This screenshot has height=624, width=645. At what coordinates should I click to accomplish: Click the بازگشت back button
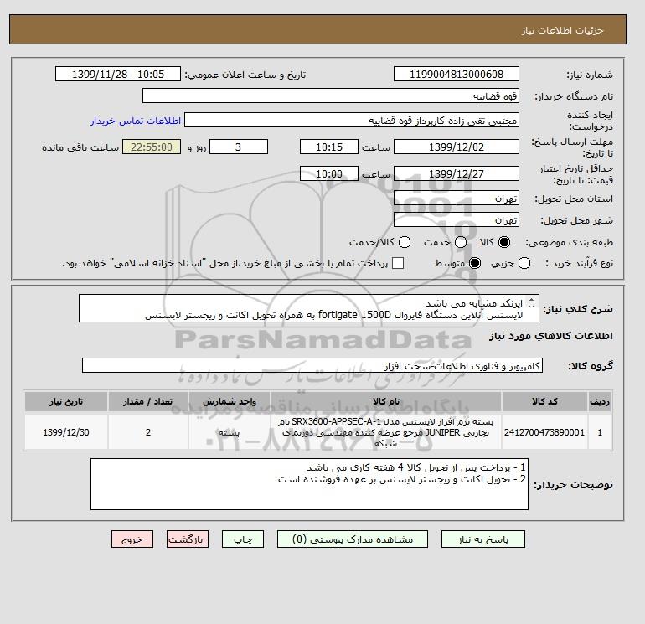coord(188,539)
